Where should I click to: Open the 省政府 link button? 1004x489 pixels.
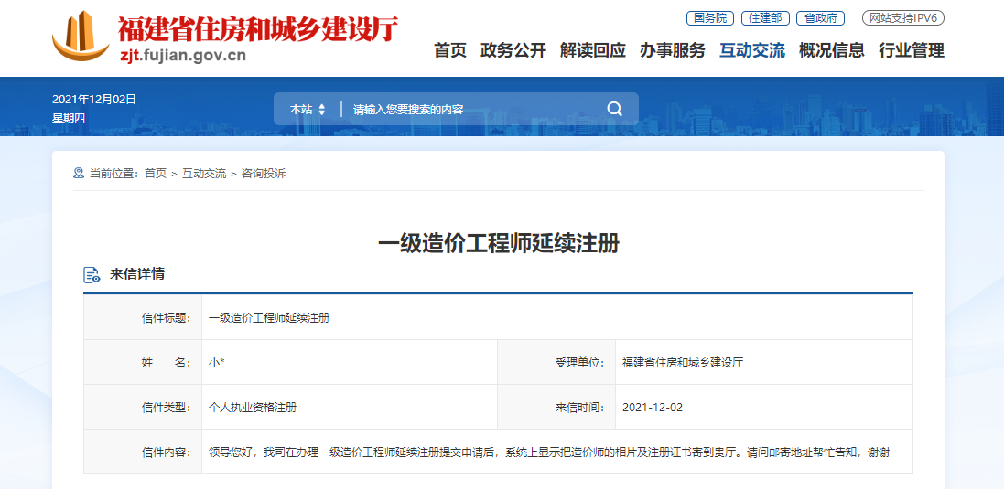pyautogui.click(x=819, y=18)
